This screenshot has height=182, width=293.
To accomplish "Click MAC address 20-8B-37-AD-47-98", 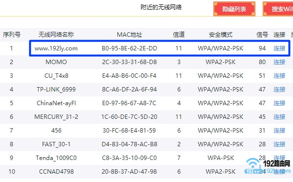I will point(129,172).
